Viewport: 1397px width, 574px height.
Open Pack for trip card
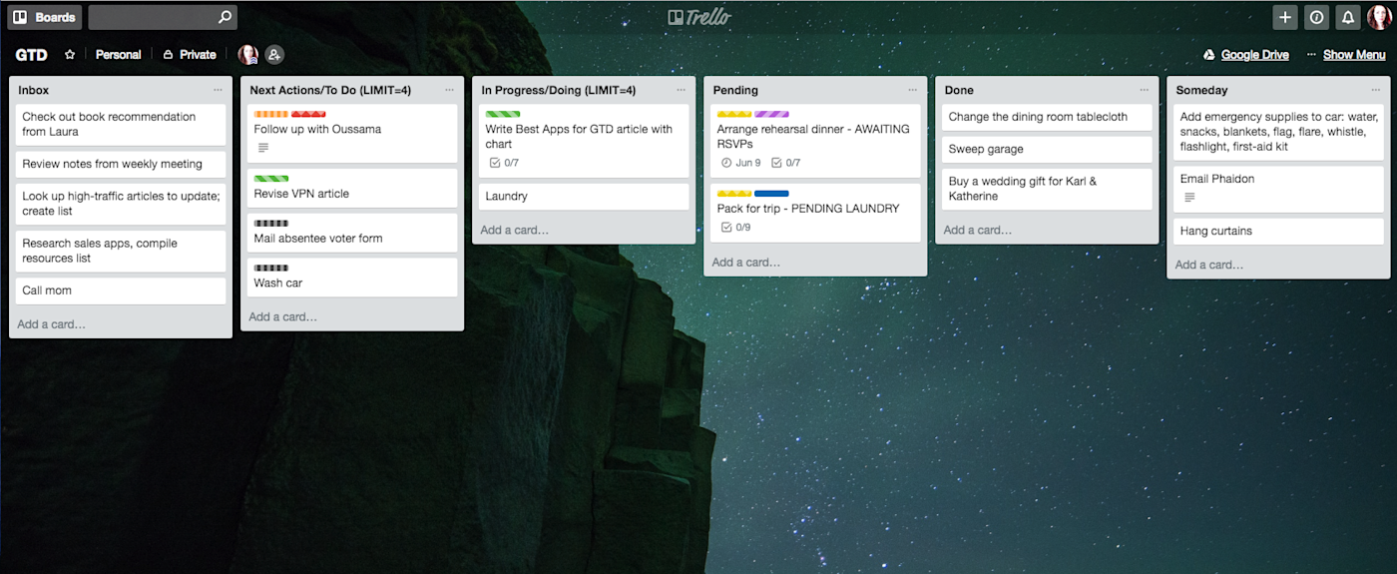815,213
